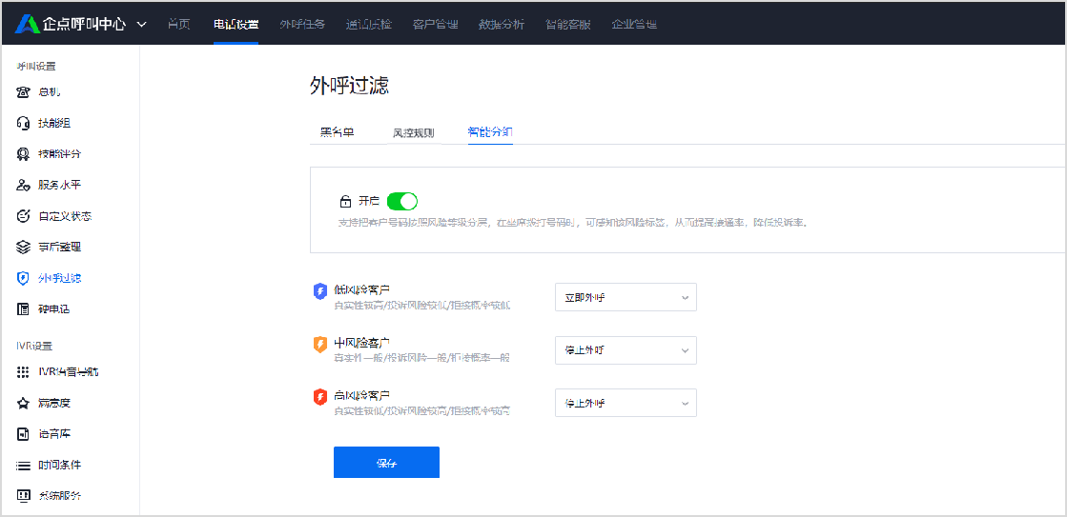Screen dimensions: 1067x517
Task: Click the lock icon next to 开启
Action: tap(345, 201)
